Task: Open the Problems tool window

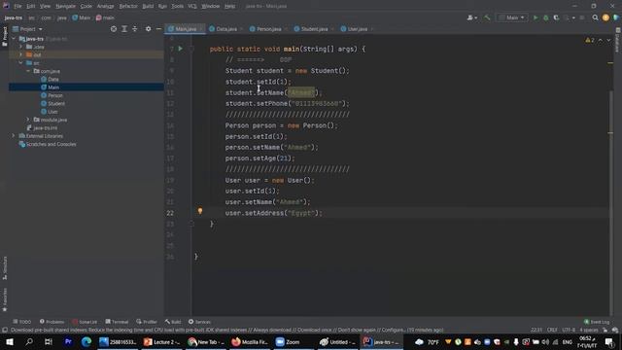Action: pos(52,322)
